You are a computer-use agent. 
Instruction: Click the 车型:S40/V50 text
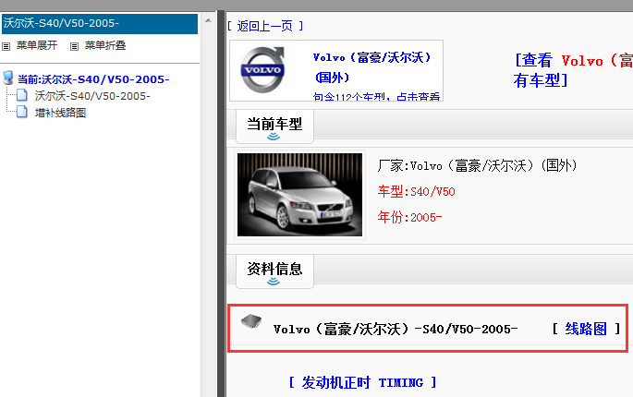point(416,191)
